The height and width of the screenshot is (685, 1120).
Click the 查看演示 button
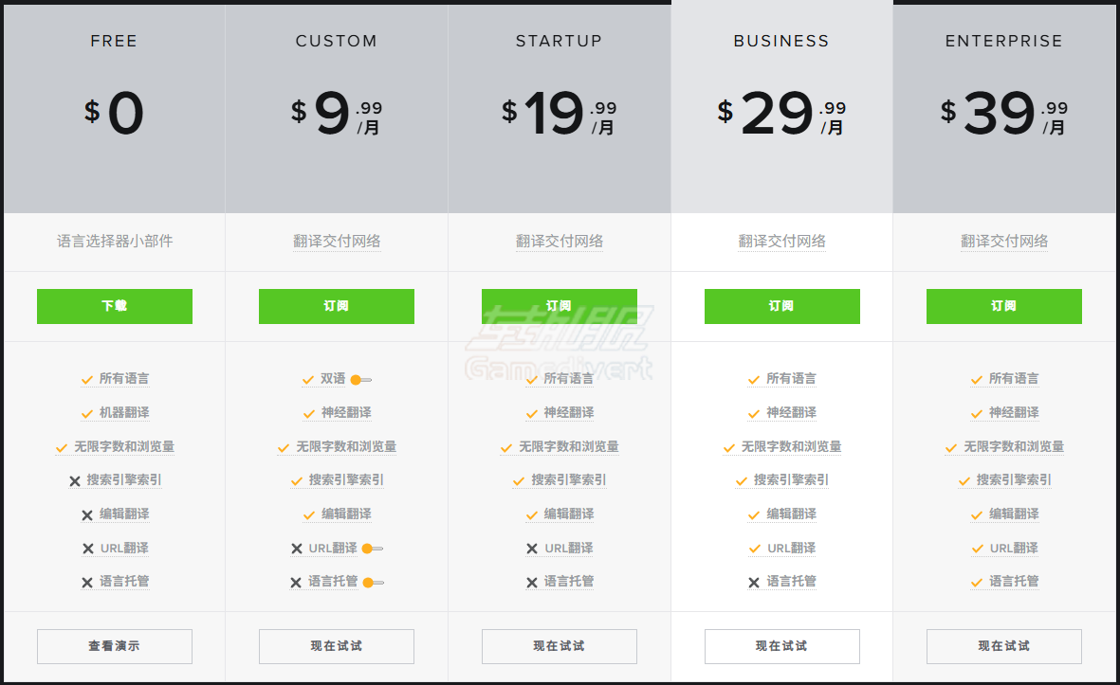click(114, 646)
